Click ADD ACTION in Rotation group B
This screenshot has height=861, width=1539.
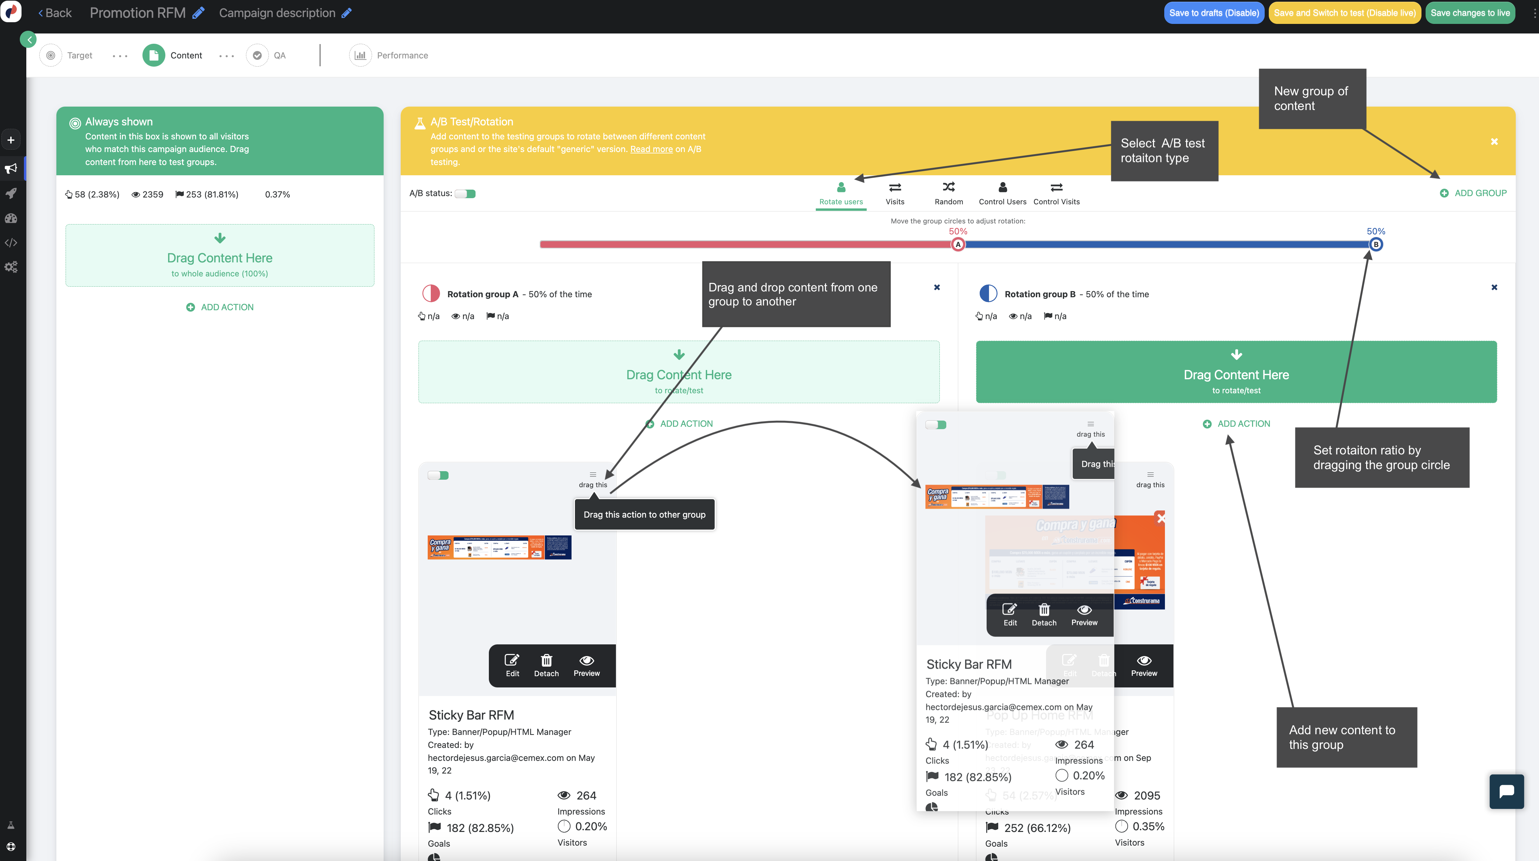point(1236,424)
